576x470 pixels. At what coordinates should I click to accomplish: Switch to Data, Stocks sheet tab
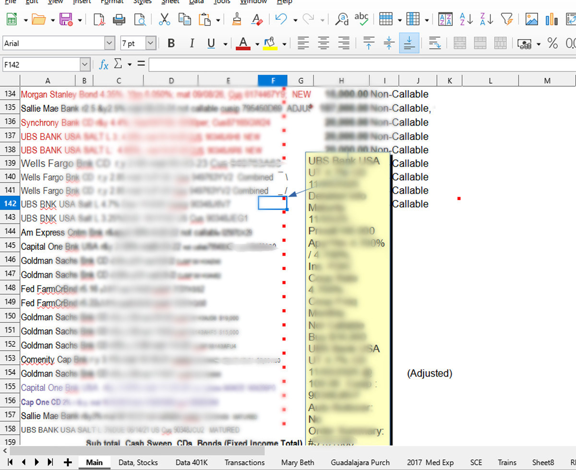[138, 462]
